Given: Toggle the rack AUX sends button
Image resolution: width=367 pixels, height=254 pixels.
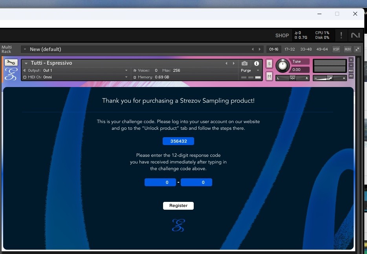Looking at the screenshot, I should 347,49.
